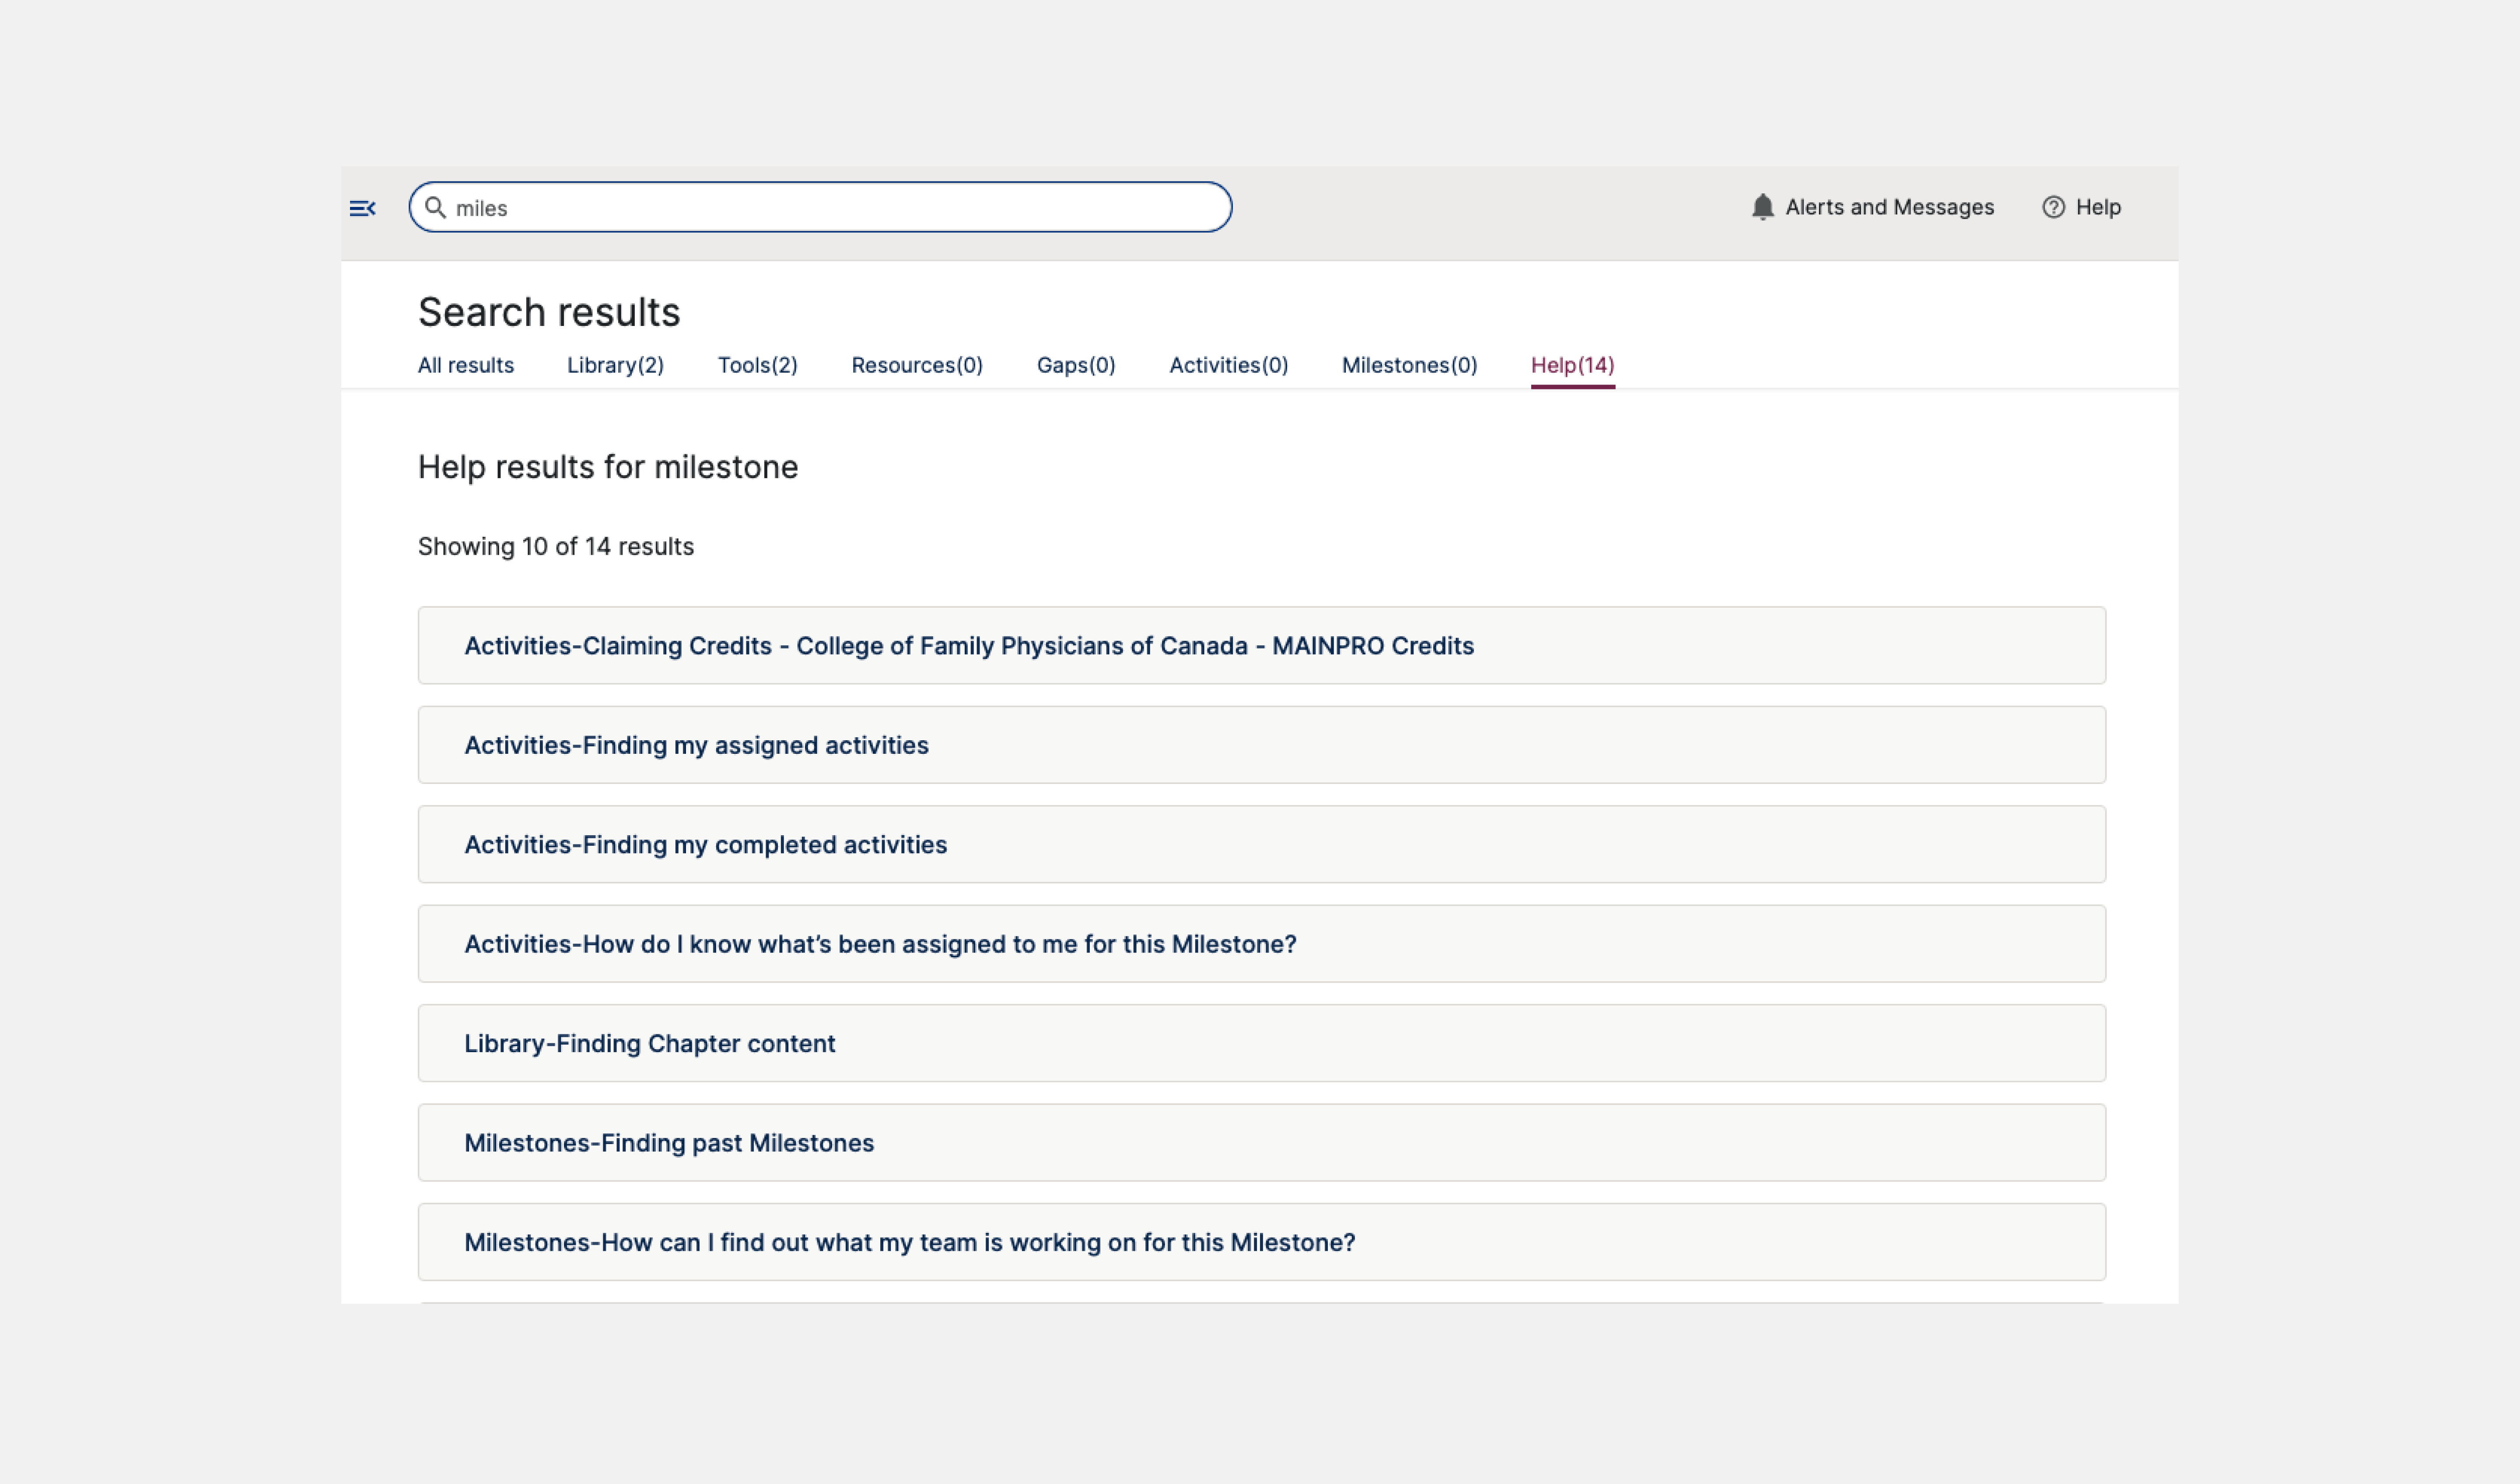
Task: Open Milestones-Finding past Milestones result
Action: point(668,1143)
